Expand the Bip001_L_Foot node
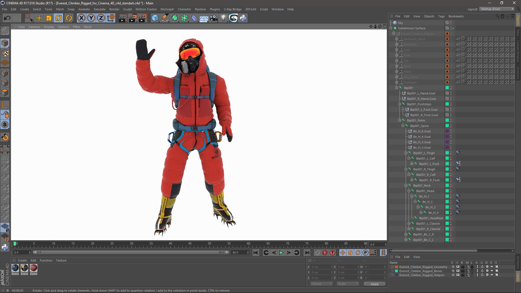521x293 pixels. point(412,164)
